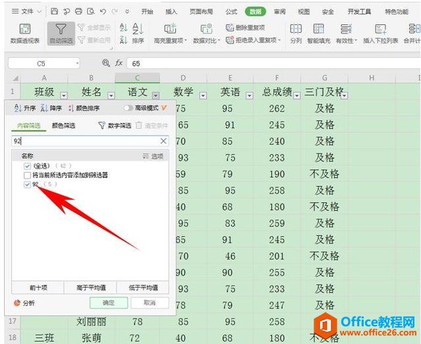Click the 低于平均值 below average button
The height and width of the screenshot is (344, 421).
coord(143,288)
